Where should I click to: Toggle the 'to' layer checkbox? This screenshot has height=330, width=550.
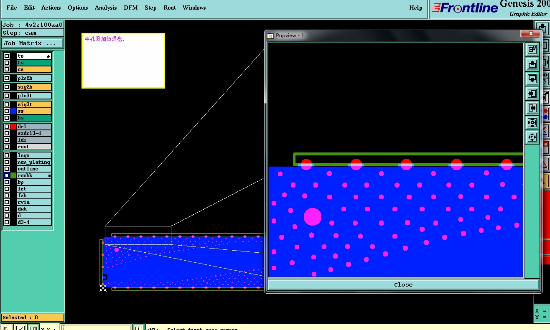[7, 56]
